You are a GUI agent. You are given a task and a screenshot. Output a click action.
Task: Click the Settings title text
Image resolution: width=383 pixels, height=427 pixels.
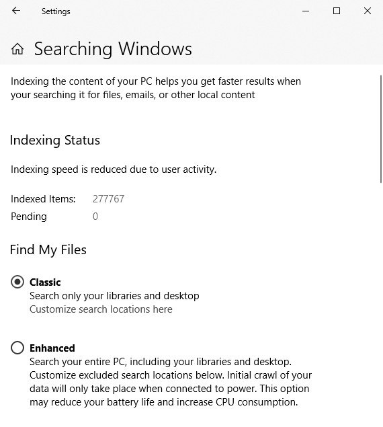tap(56, 11)
